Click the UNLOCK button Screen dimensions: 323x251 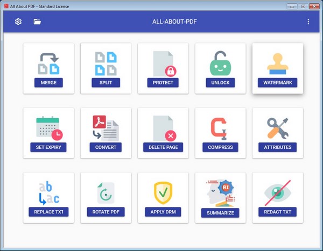(x=220, y=82)
